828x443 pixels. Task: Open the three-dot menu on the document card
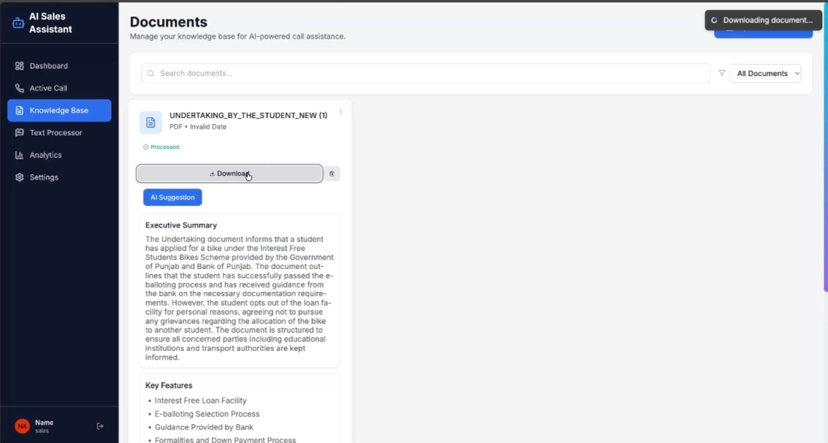tap(340, 112)
